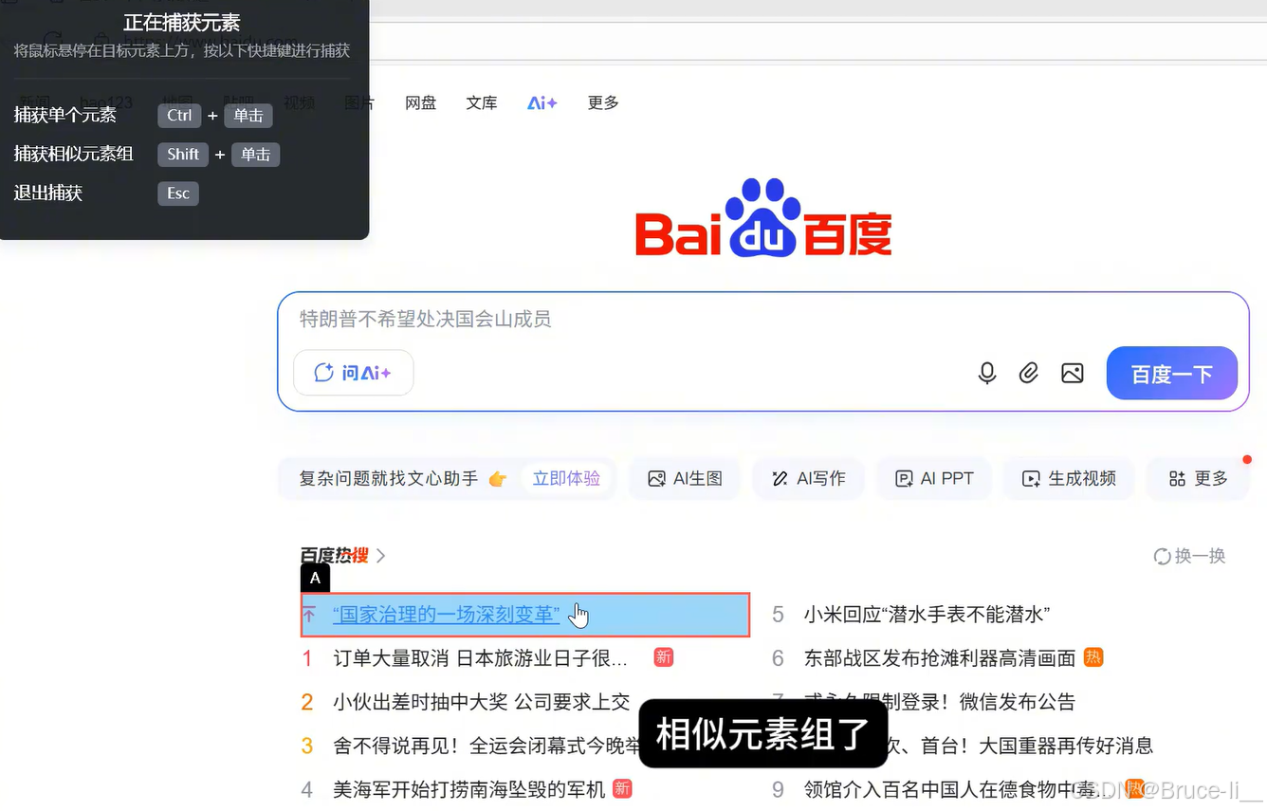Click the 捕获相似元素组 label in capture panel
1267x811 pixels.
74,154
